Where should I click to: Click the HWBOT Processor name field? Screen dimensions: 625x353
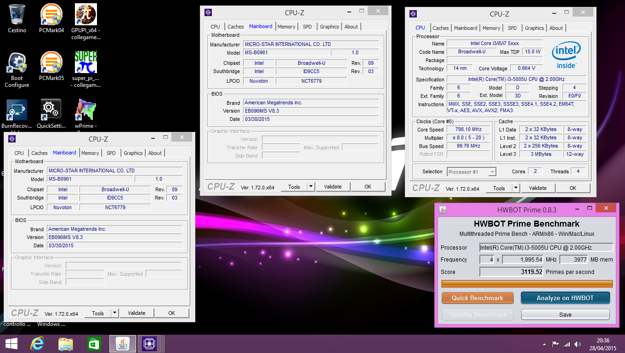[546, 247]
